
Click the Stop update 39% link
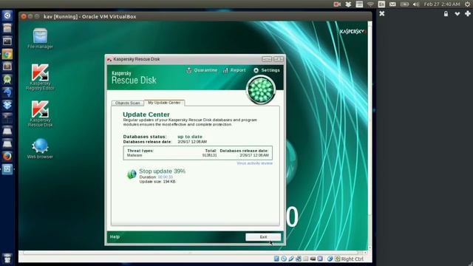tap(162, 171)
